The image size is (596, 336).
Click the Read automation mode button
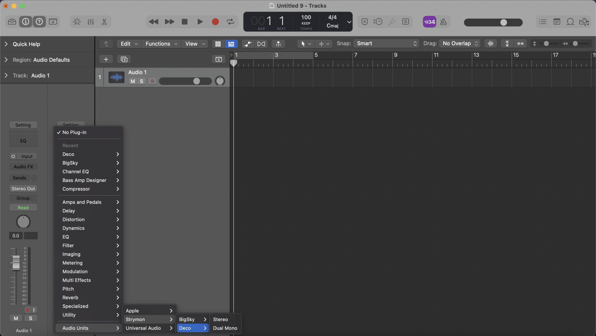pos(23,207)
